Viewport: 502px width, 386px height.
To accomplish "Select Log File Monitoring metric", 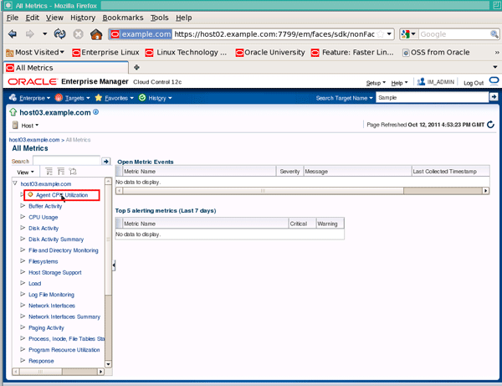I will [51, 295].
